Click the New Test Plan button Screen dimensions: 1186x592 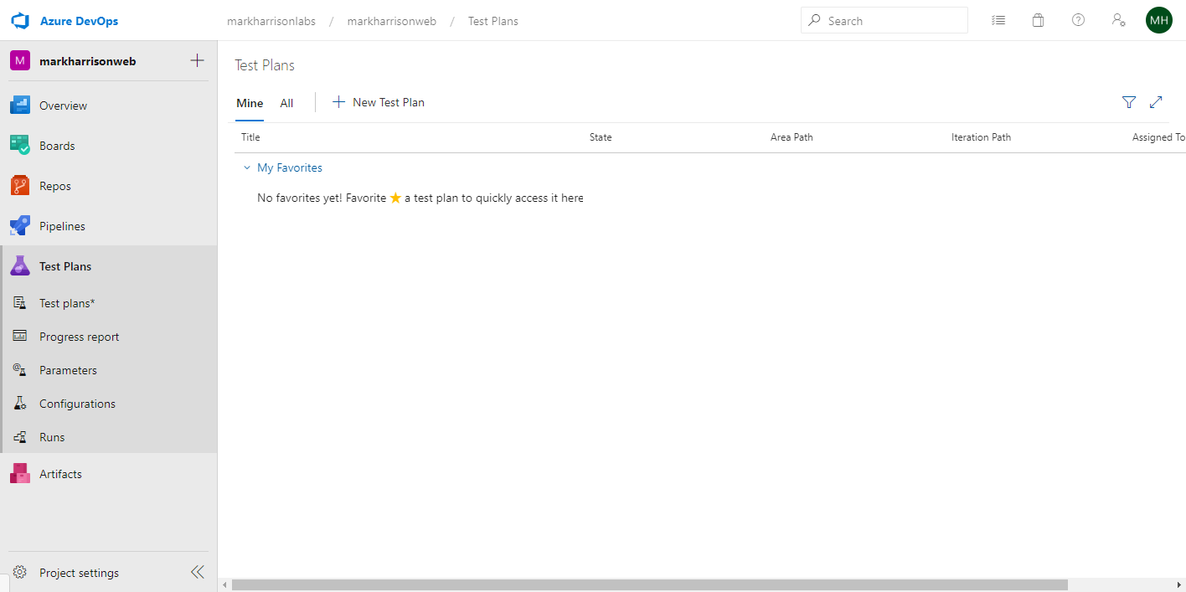click(379, 102)
